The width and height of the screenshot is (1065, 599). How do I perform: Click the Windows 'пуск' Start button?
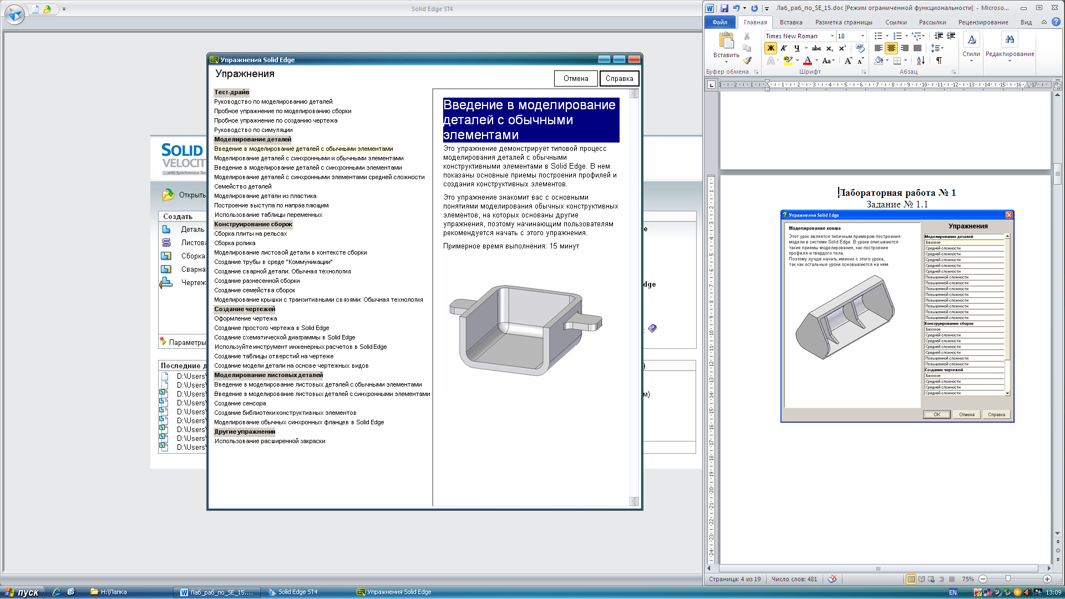[21, 592]
